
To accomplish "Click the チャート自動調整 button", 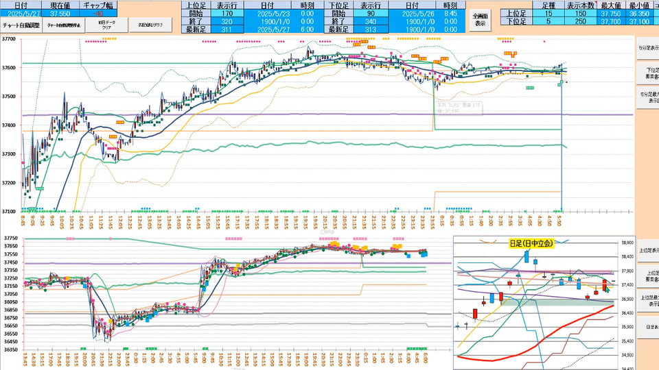I will (x=21, y=25).
